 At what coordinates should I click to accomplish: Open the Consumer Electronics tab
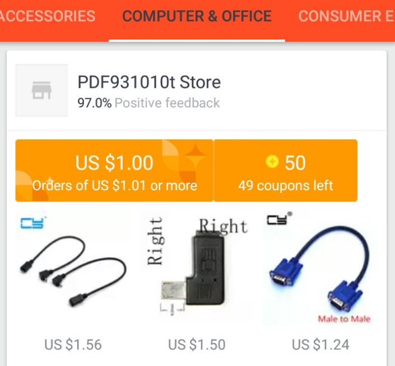coord(347,16)
